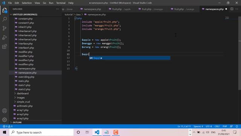The width and height of the screenshot is (241, 136).
Task: Open editor More Actions ellipsis
Action: coord(237,9)
